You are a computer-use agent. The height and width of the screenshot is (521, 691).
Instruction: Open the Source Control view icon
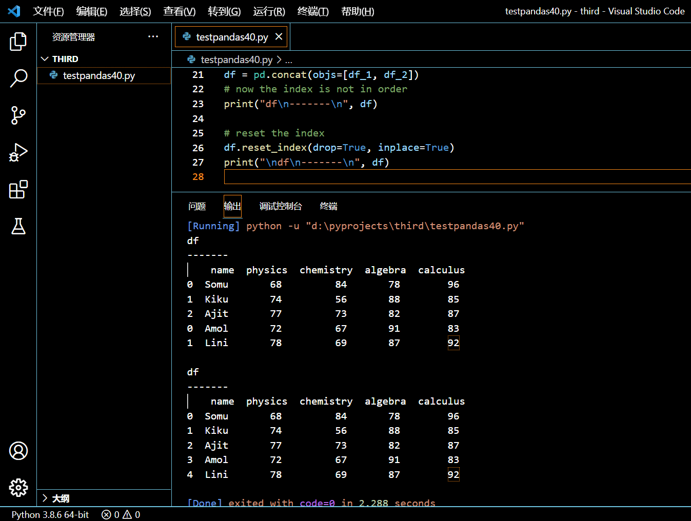(18, 115)
